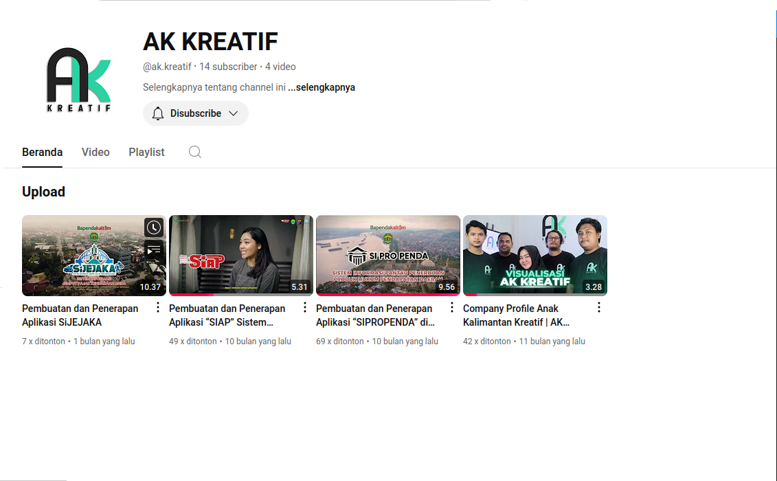Screen dimensions: 777x481
Task: Select the Beranda tab
Action: (42, 152)
